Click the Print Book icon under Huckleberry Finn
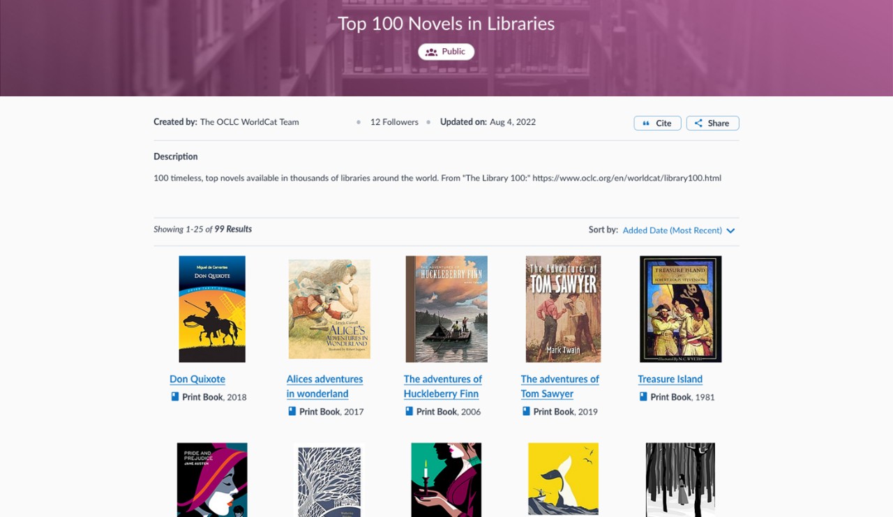893x517 pixels. click(x=407, y=412)
